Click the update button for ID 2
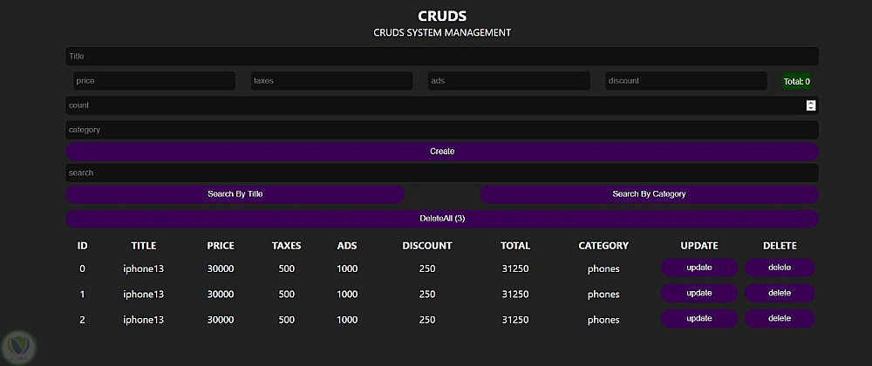The image size is (872, 366). point(699,319)
